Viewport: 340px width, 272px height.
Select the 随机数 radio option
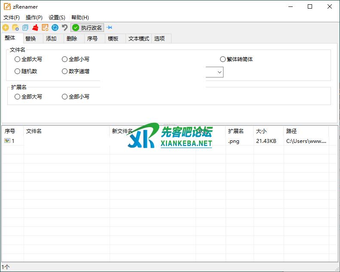coord(18,71)
